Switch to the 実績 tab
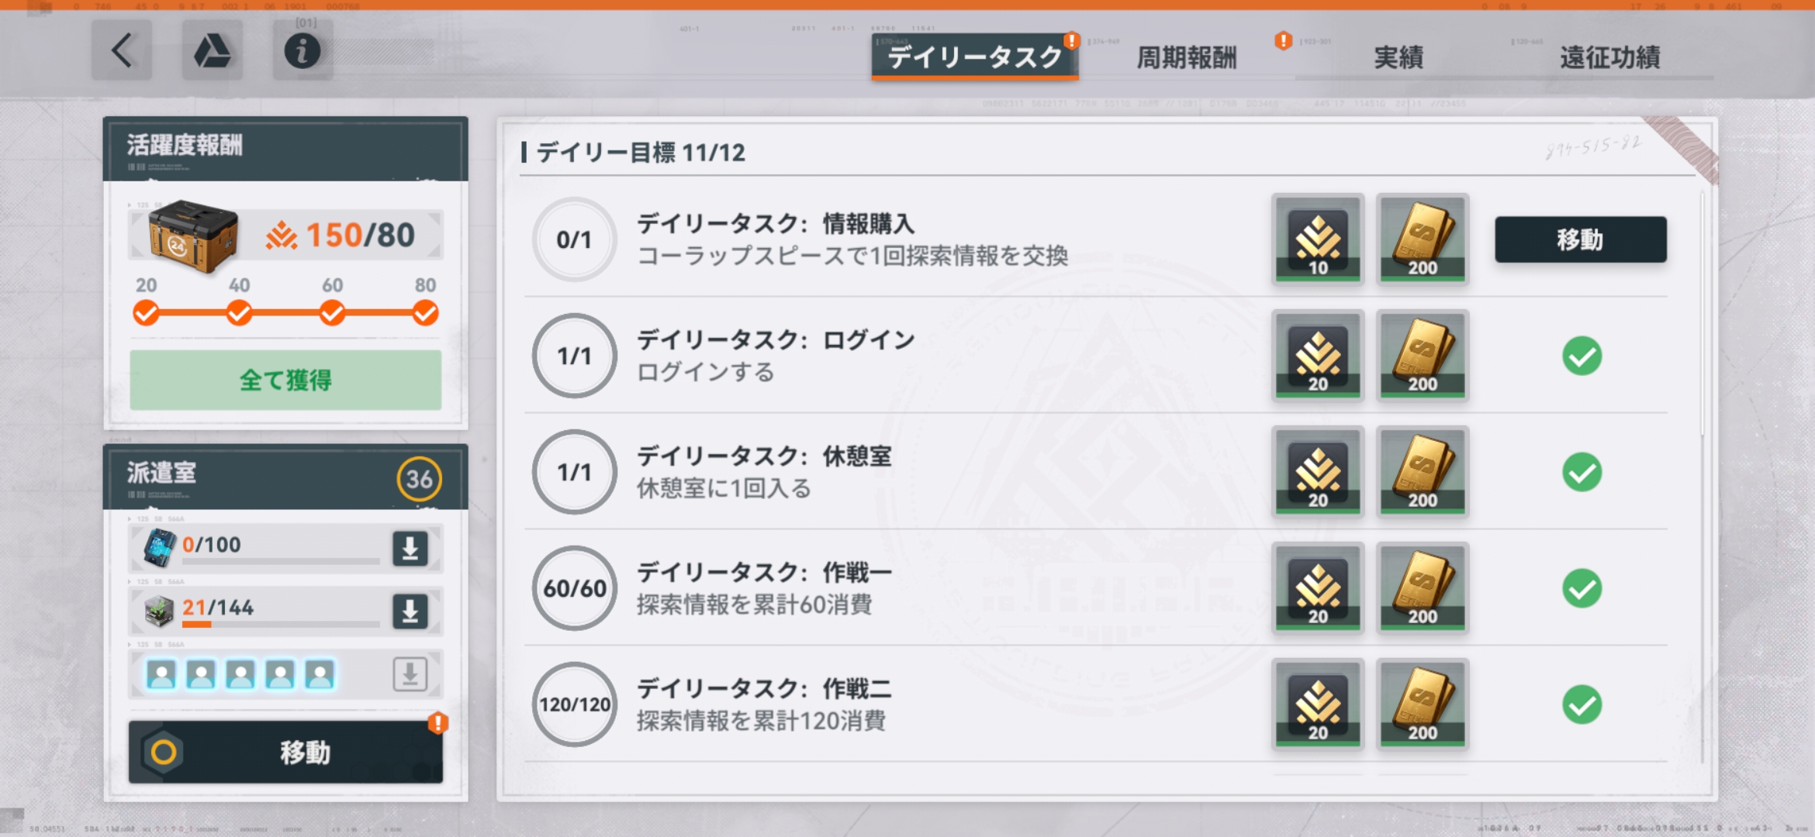This screenshot has height=837, width=1815. [1398, 57]
